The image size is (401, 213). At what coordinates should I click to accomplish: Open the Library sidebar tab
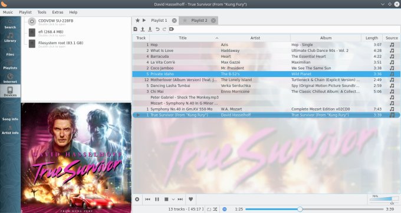tap(10, 37)
